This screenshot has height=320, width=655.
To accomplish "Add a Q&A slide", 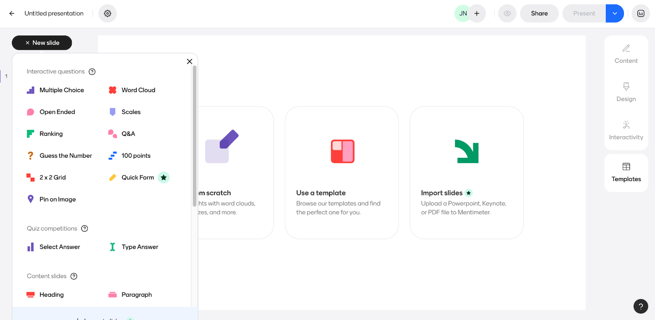I will tap(122, 134).
